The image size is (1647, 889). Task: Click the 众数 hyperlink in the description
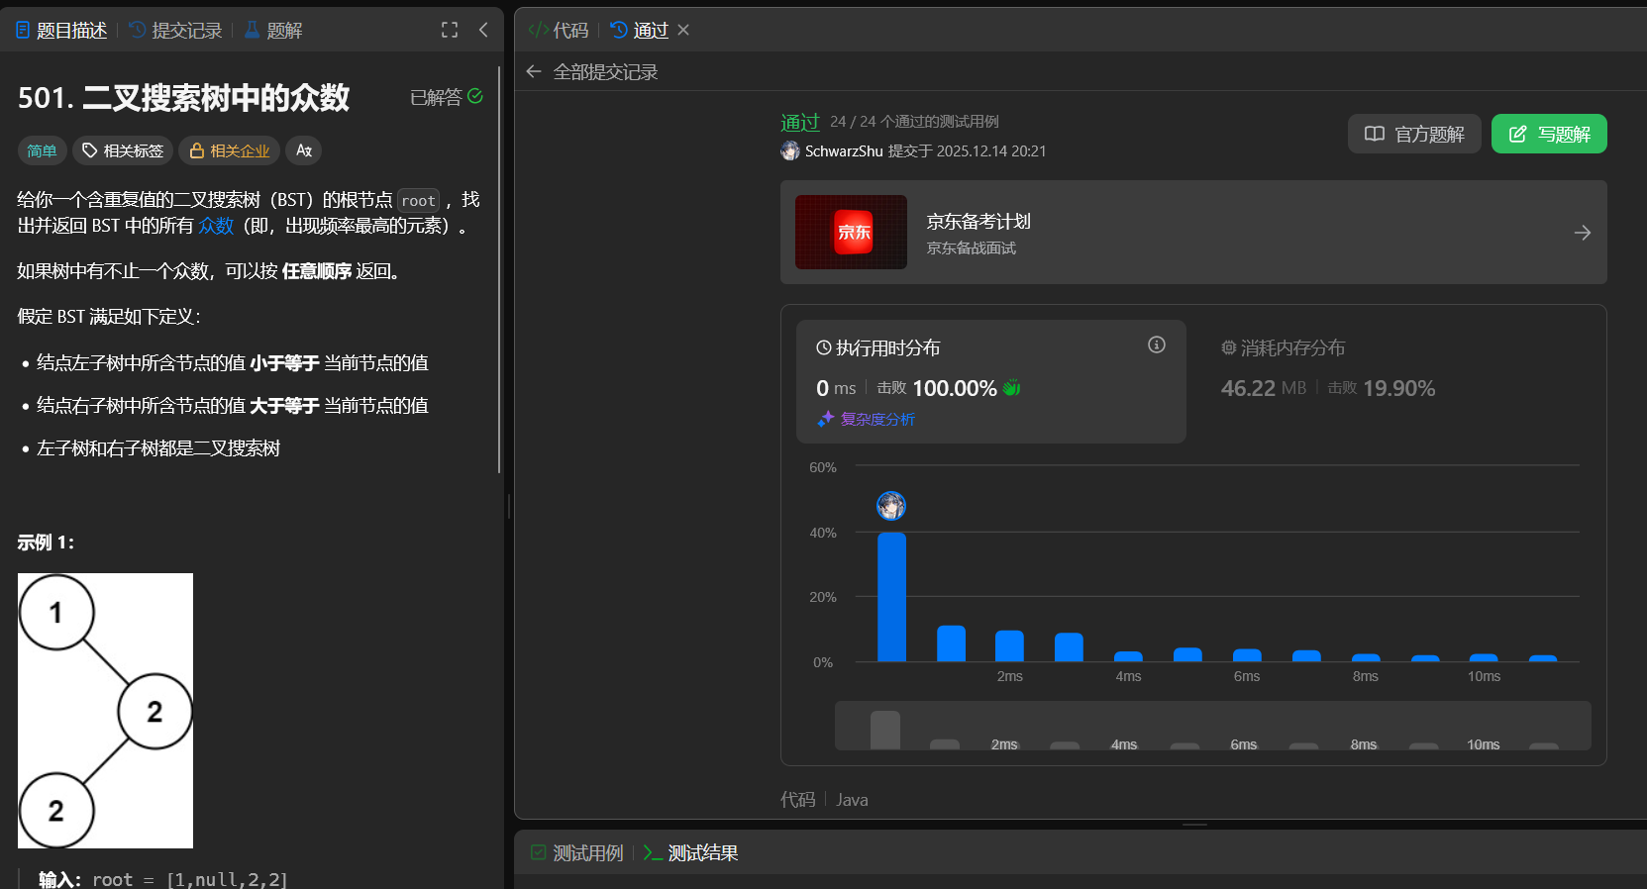[216, 226]
